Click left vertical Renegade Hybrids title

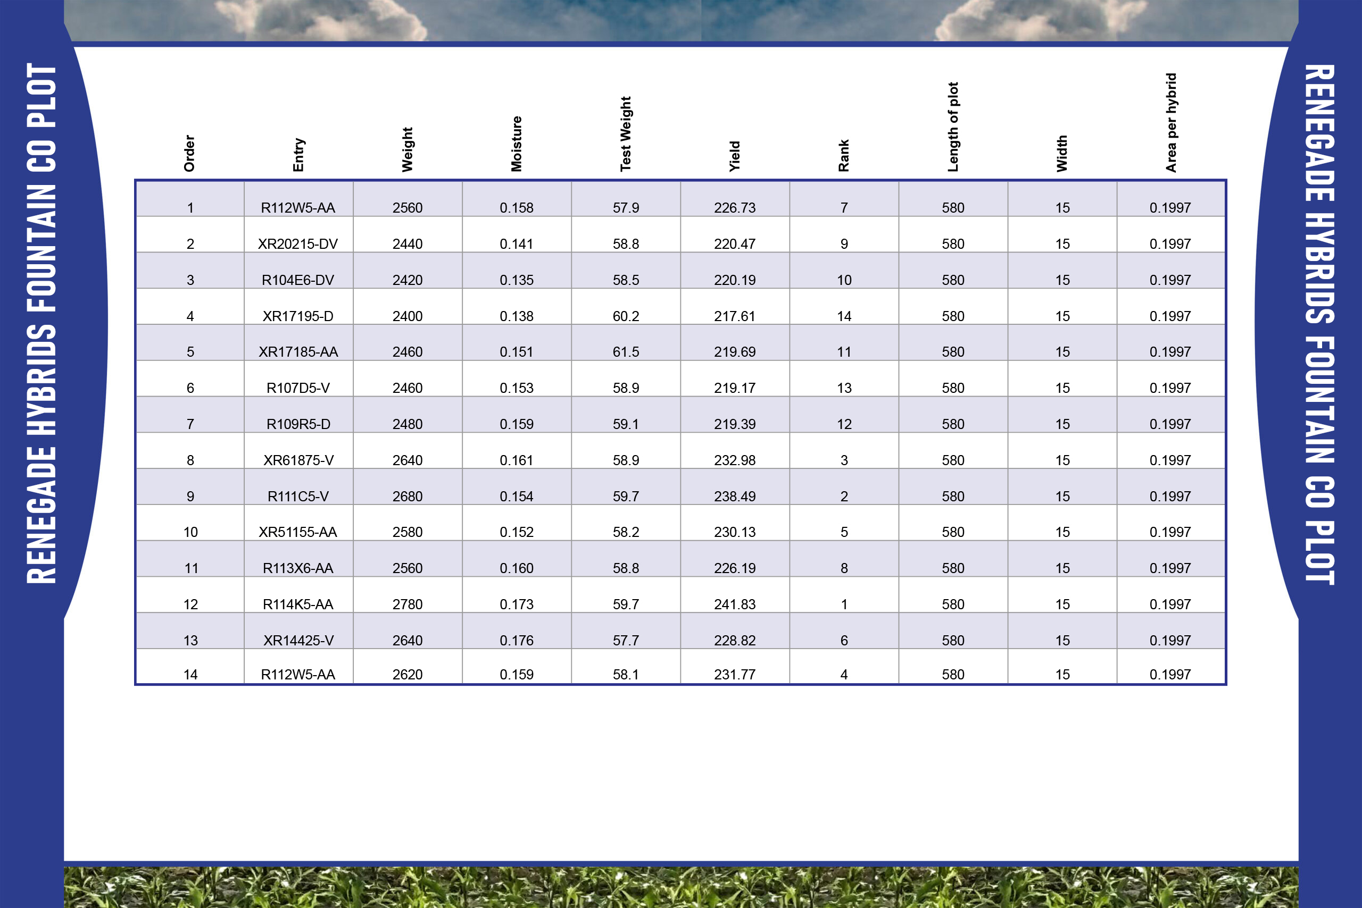[41, 323]
